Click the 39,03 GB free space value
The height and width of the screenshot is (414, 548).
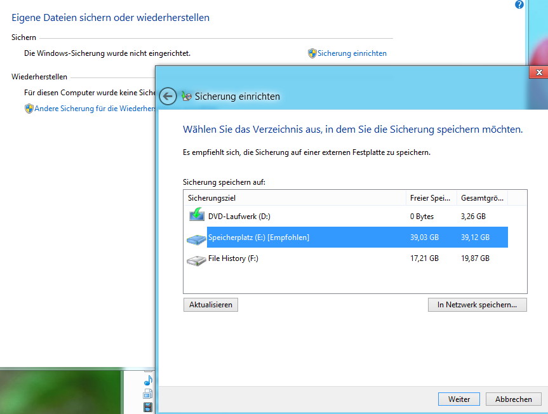point(424,237)
